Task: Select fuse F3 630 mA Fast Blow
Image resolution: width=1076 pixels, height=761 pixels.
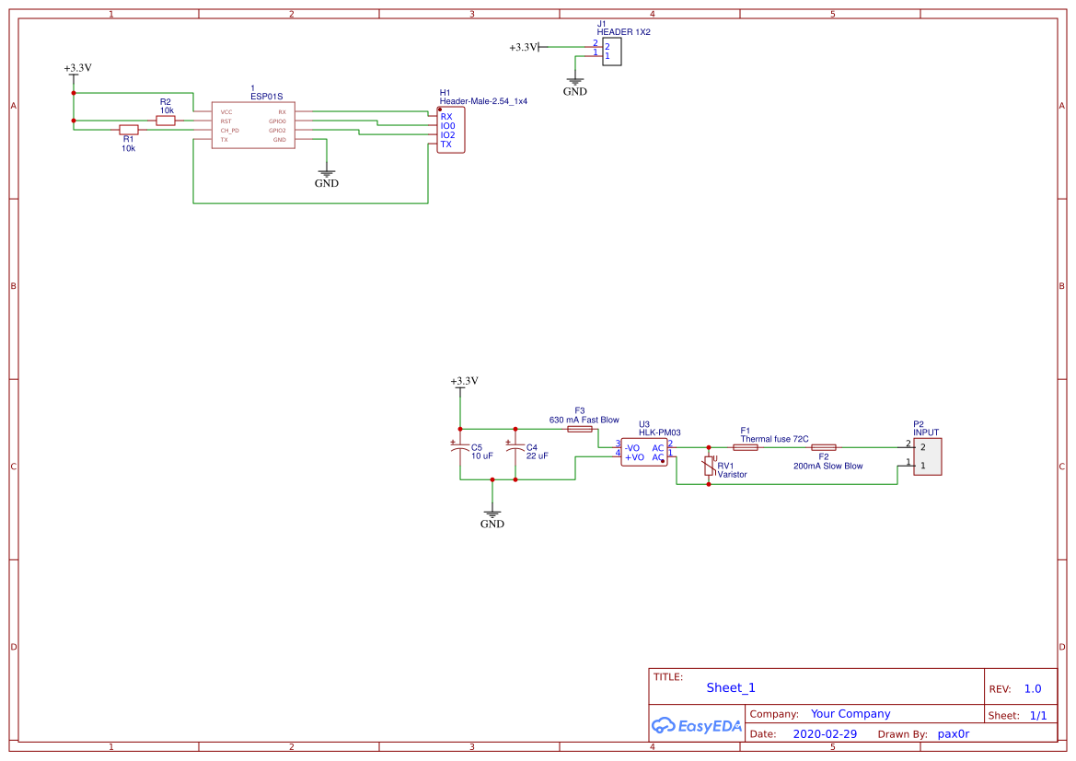Action: coord(579,429)
